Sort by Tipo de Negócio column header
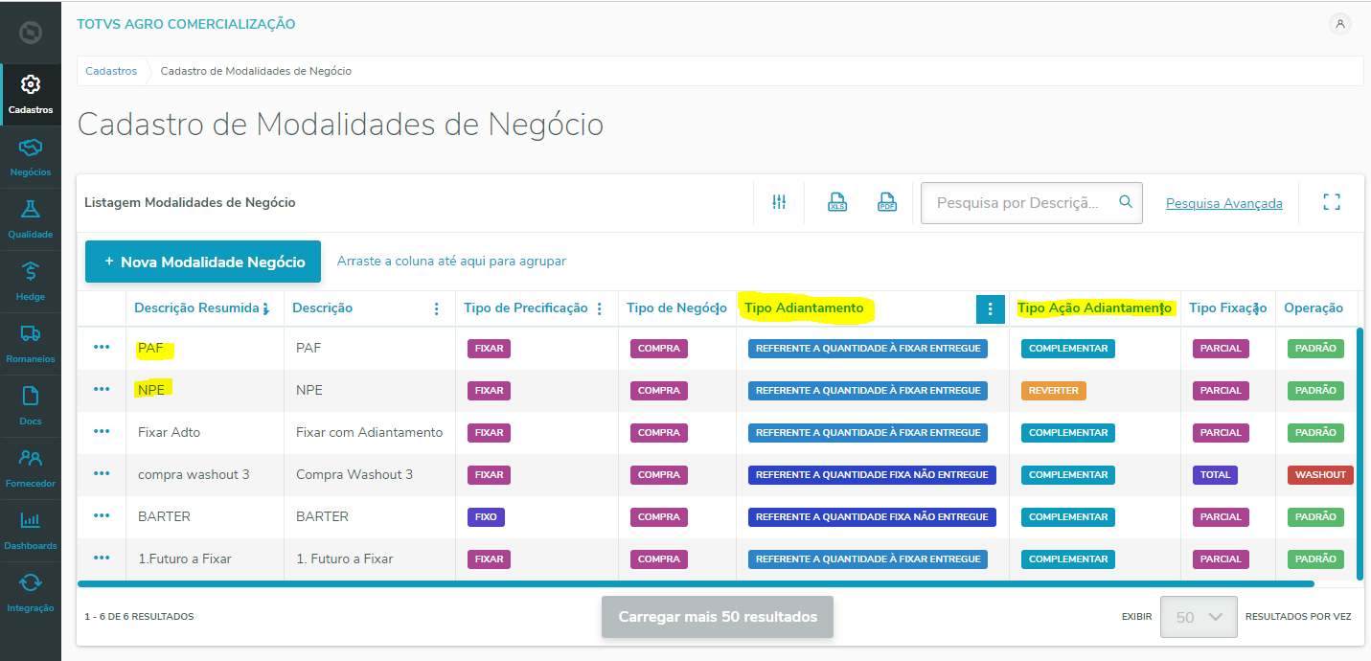 pyautogui.click(x=674, y=308)
